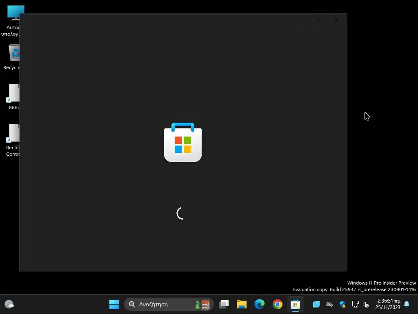Viewport: 418px width, 314px height.
Task: Select the Microsoft Store taskbar icon
Action: [296, 304]
